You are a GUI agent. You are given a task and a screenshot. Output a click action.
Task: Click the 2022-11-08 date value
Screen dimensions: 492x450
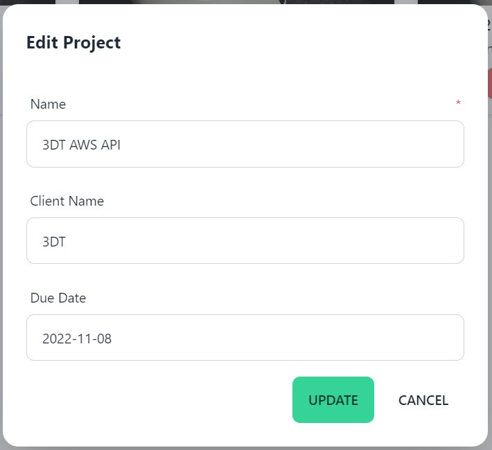click(77, 339)
